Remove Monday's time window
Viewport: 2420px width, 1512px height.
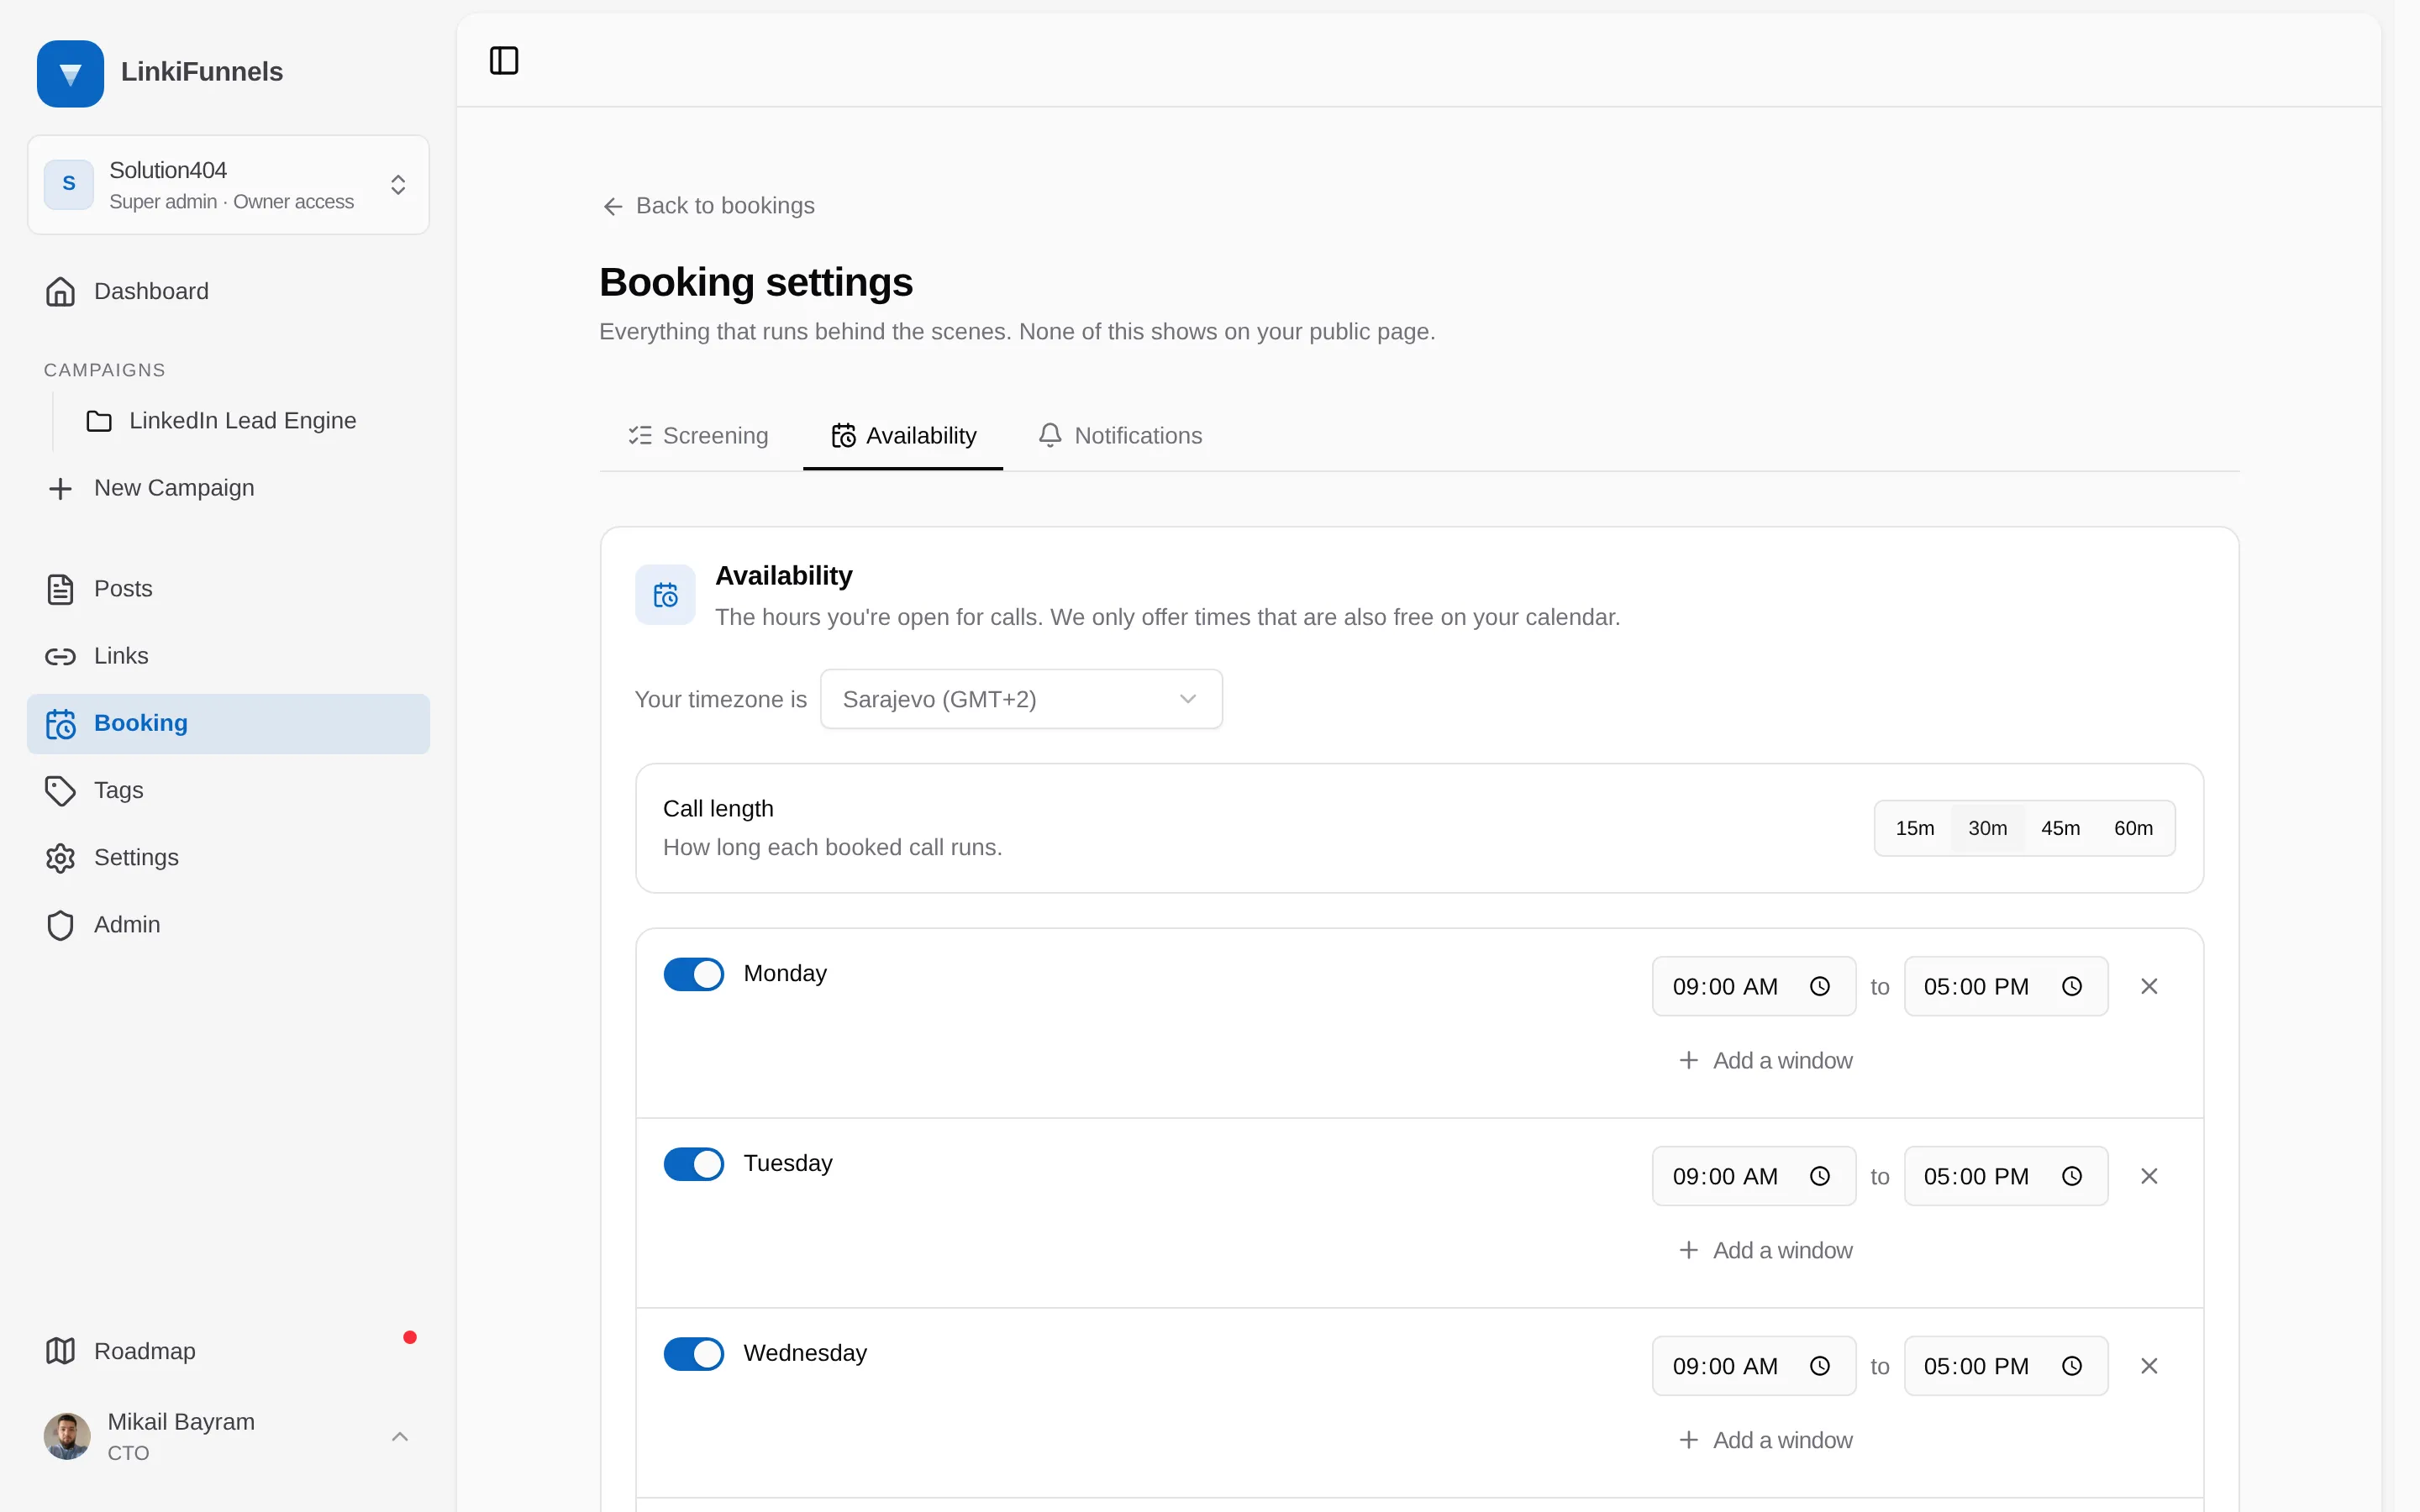coord(2149,987)
